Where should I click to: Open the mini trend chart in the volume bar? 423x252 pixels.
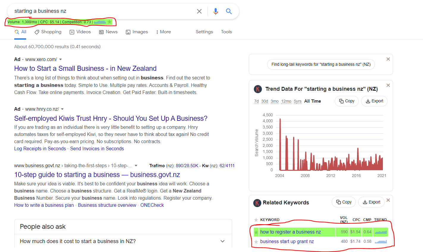coord(100,22)
